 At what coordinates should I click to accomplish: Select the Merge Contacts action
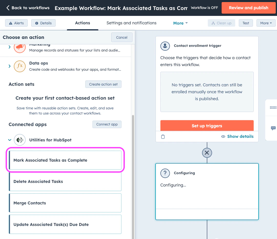coord(65,203)
